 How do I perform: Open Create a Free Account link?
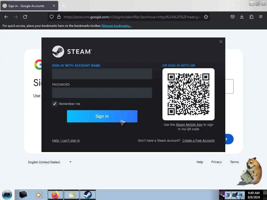click(x=198, y=140)
